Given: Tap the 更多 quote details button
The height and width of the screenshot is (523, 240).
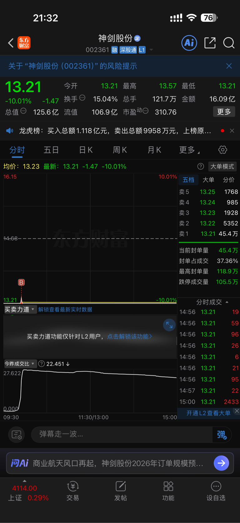Looking at the screenshot, I should coord(224,112).
